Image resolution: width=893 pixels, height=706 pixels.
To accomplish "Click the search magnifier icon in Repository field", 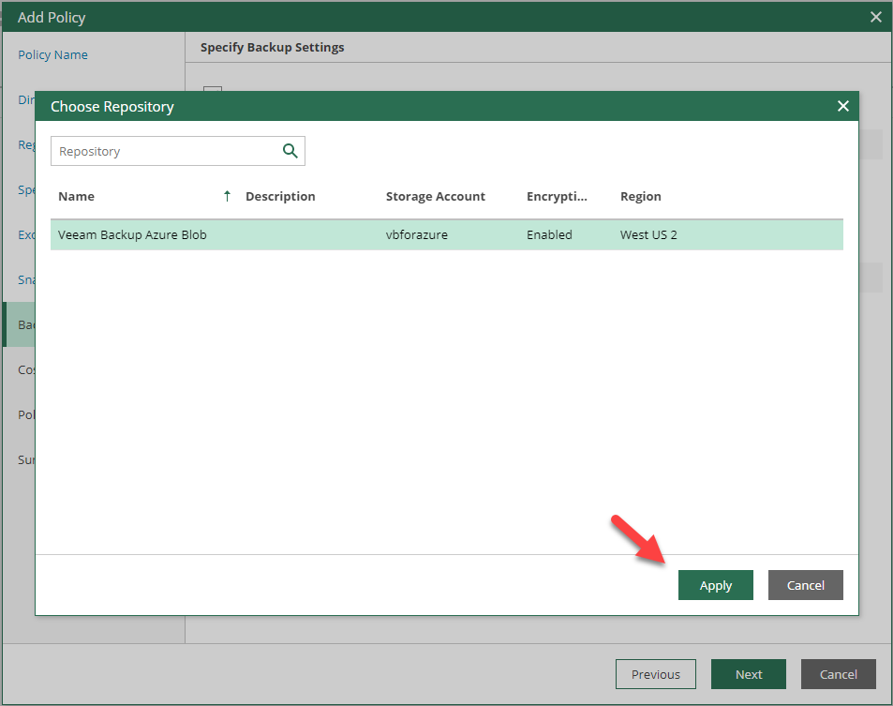I will coord(290,151).
